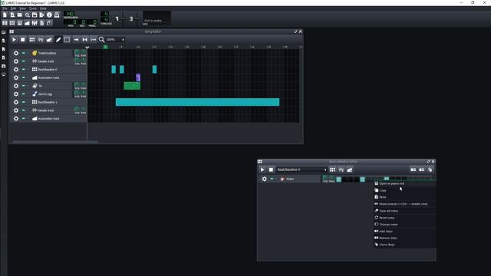This screenshot has height=276, width=491.
Task: Play the song in Song Editor
Action: (14, 40)
